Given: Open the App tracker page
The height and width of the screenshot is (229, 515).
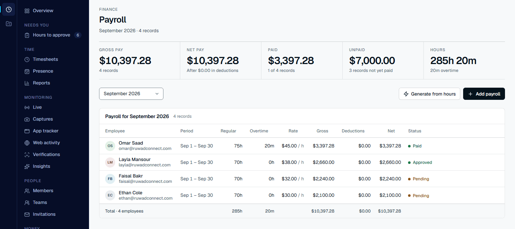Looking at the screenshot, I should point(53,131).
